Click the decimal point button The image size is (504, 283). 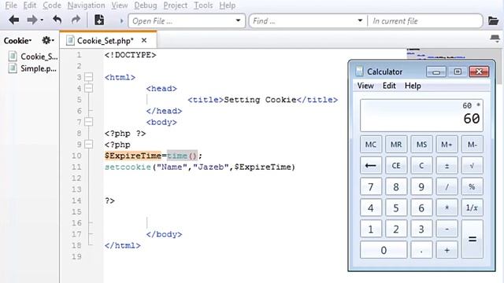point(421,250)
